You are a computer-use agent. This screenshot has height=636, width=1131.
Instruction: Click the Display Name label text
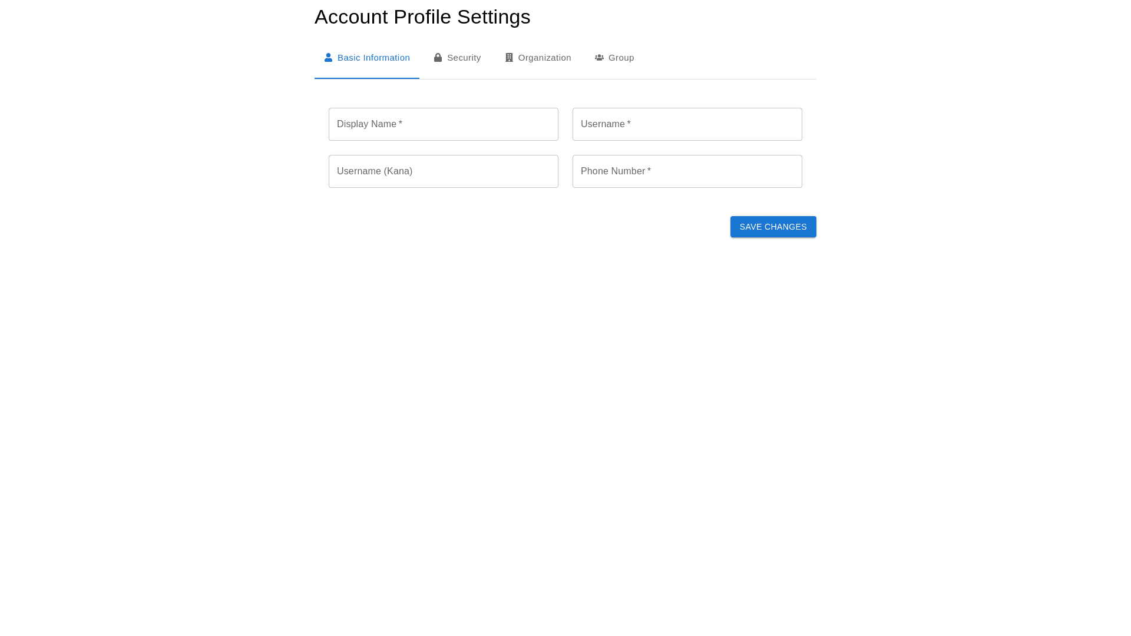coord(366,124)
